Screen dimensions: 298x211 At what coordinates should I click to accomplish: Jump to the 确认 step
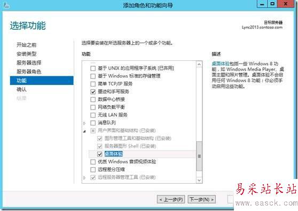pos(21,89)
